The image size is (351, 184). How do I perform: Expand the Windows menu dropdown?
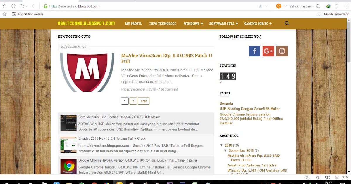(x=193, y=24)
